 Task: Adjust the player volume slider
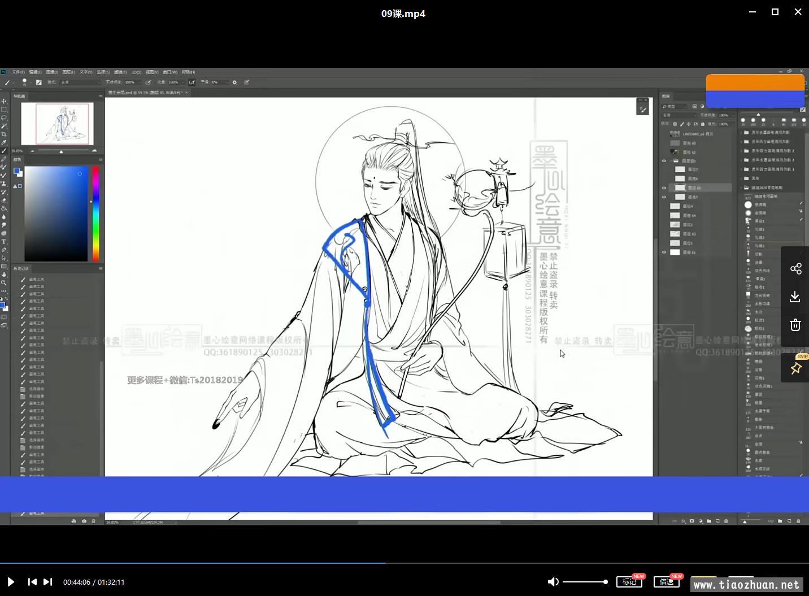click(585, 582)
